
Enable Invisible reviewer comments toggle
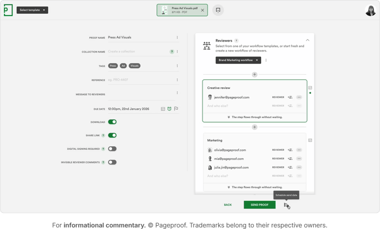tap(112, 162)
